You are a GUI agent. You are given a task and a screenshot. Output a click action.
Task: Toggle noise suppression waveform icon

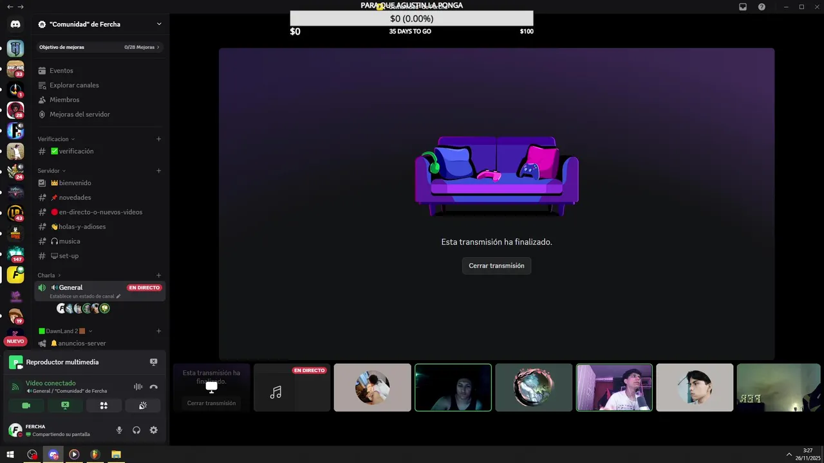click(x=138, y=386)
